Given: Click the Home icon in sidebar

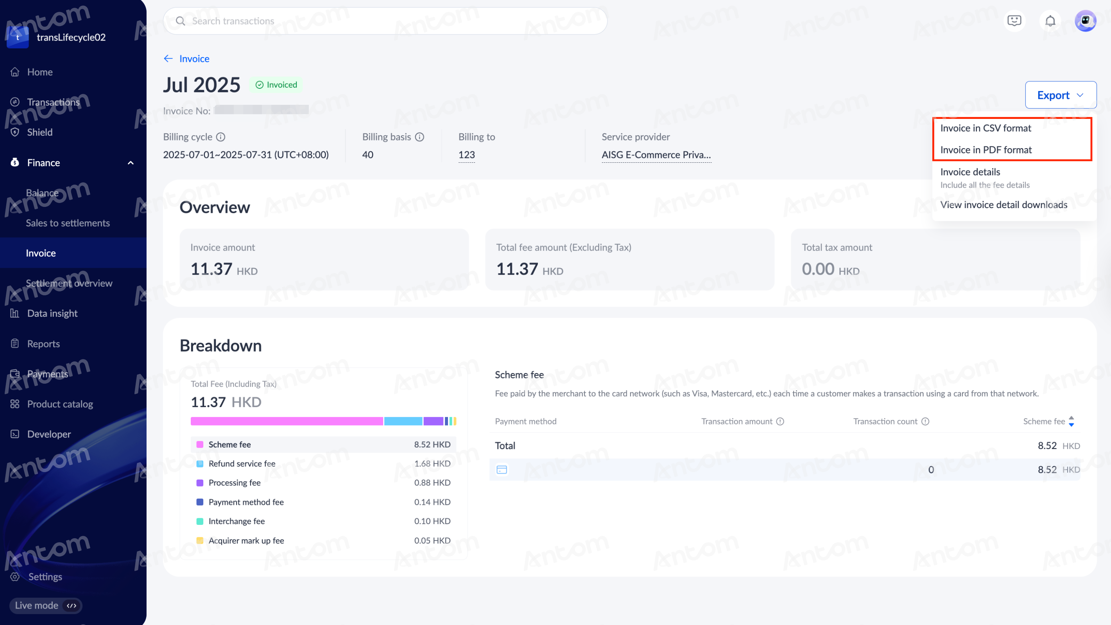Looking at the screenshot, I should coord(15,72).
